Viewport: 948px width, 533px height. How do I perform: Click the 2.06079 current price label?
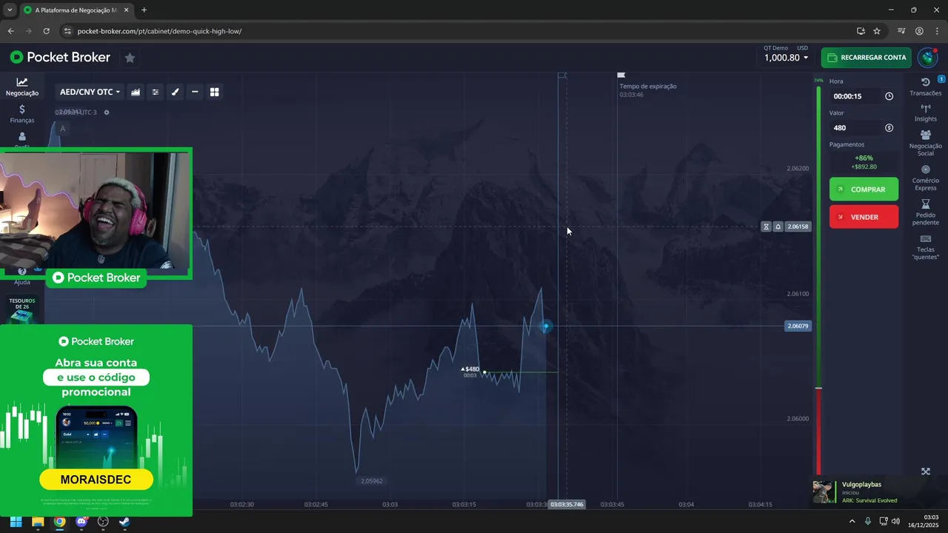point(798,326)
